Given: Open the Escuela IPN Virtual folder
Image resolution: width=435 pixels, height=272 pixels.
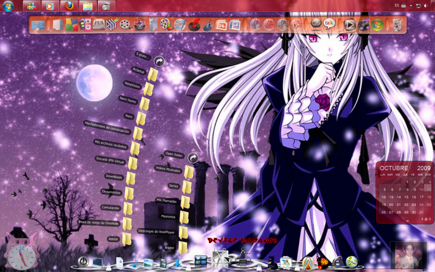Looking at the screenshot, I should click(x=132, y=164).
